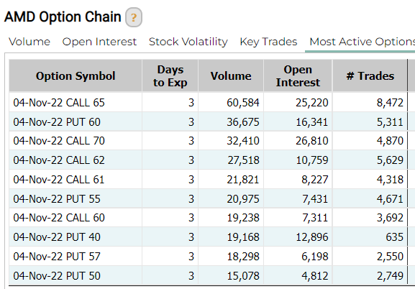The width and height of the screenshot is (415, 289).
Task: Click trades count 4,318
Action: pyautogui.click(x=390, y=180)
